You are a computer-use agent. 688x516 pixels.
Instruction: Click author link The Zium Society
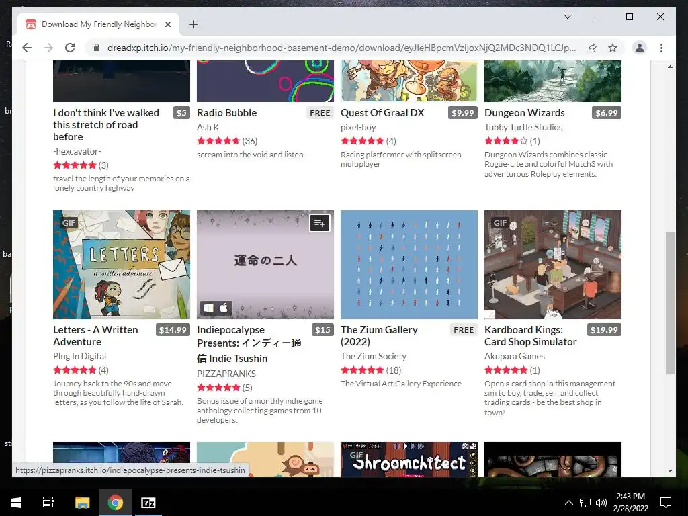[x=374, y=356]
